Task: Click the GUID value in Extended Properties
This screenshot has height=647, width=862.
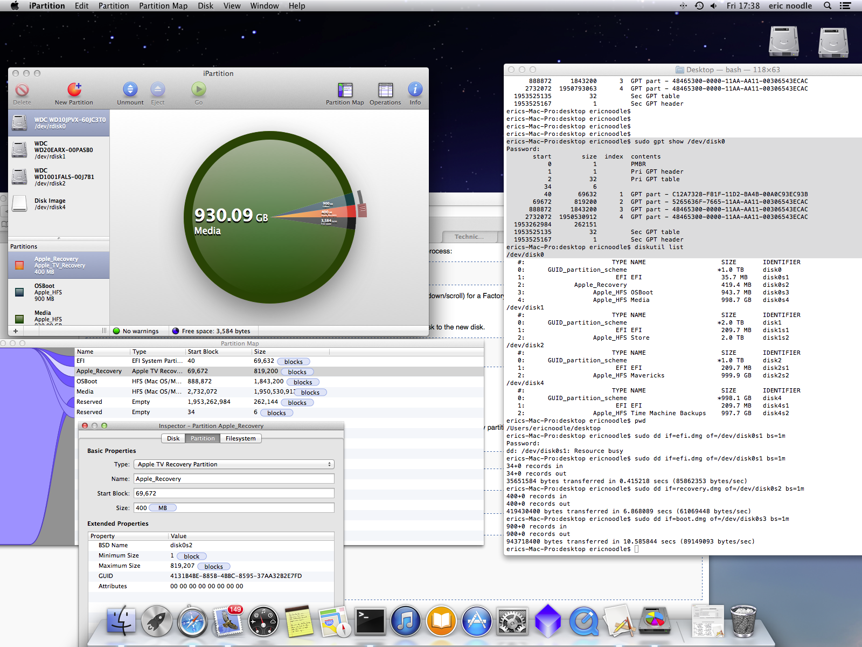Action: coord(236,576)
